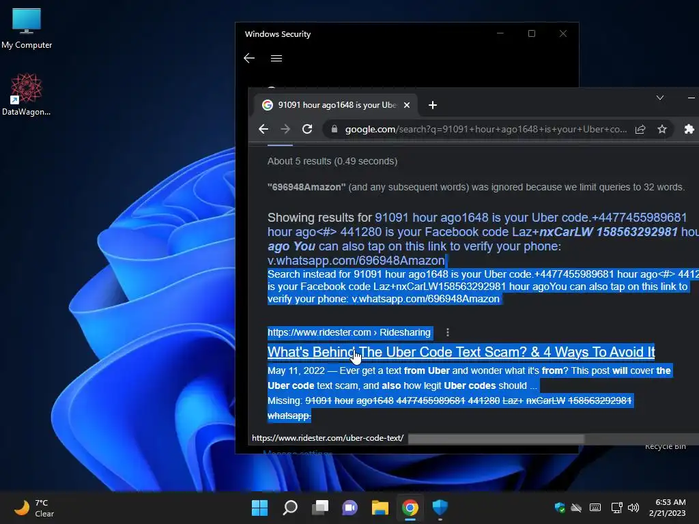Open Windows Security hamburger menu
The image size is (699, 524).
point(276,58)
